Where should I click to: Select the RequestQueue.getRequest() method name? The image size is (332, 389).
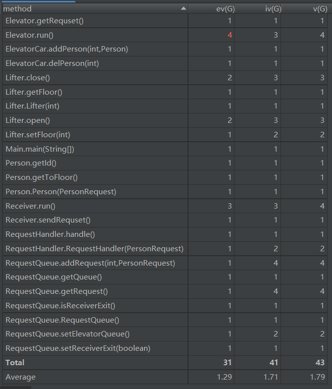(56, 291)
